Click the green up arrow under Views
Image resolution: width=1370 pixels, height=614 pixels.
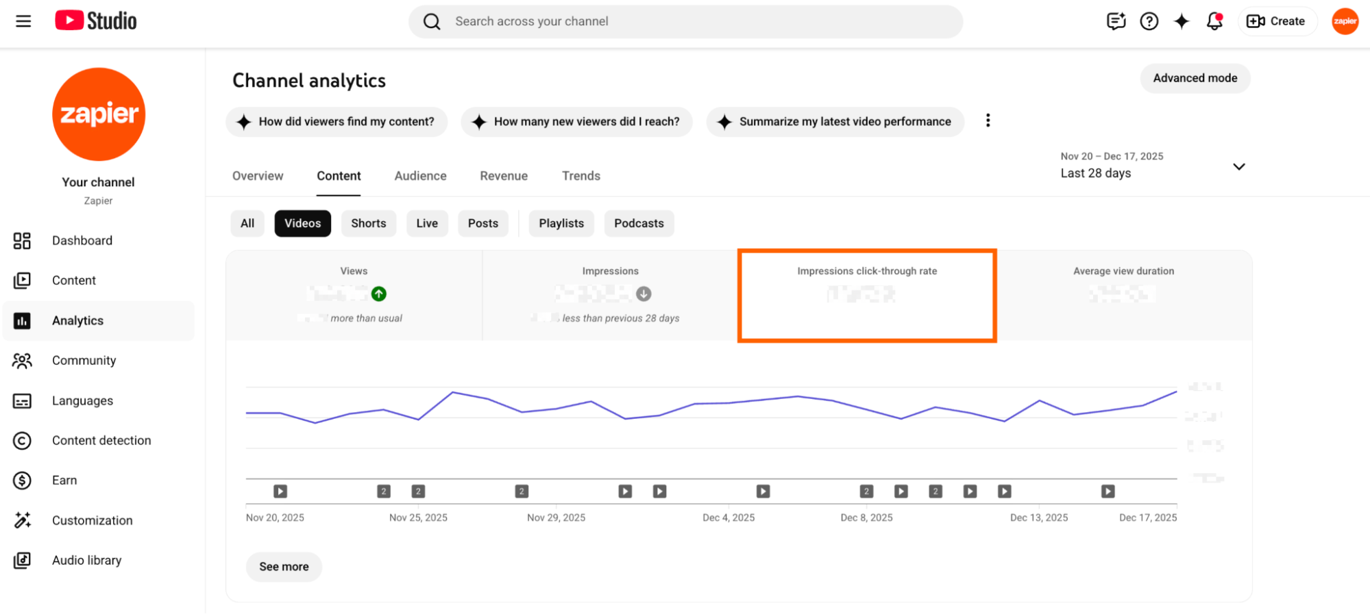point(379,294)
